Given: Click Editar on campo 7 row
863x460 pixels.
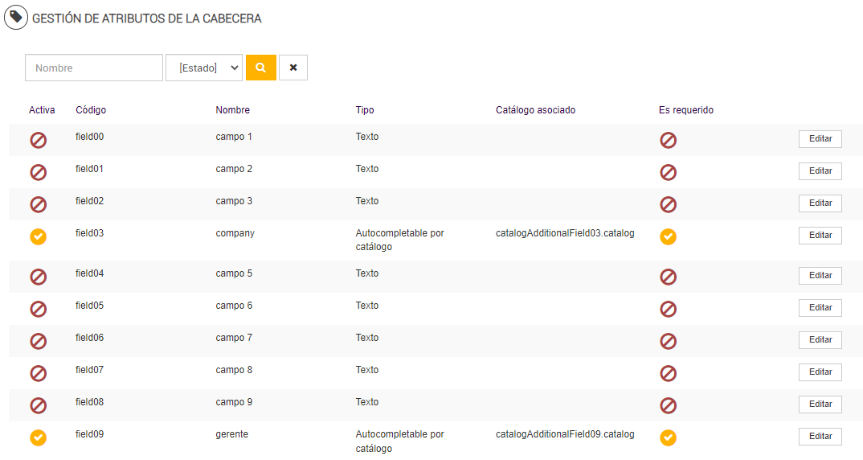Looking at the screenshot, I should [x=820, y=340].
